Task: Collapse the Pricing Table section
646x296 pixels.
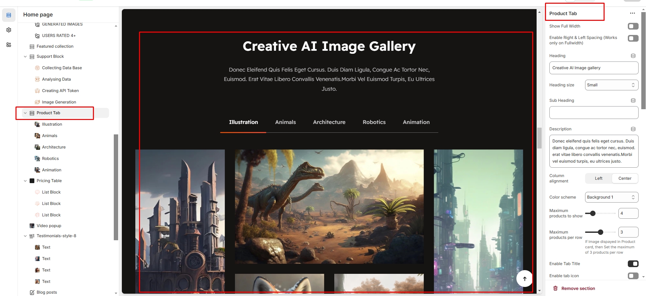Action: [25, 181]
